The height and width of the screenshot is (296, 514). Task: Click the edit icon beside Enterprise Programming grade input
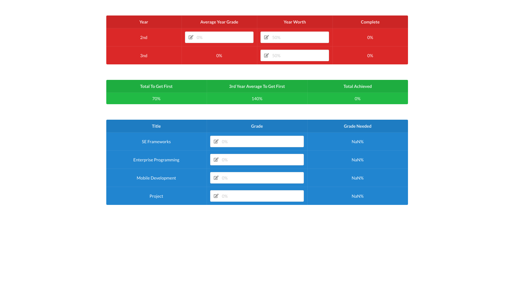tap(216, 159)
